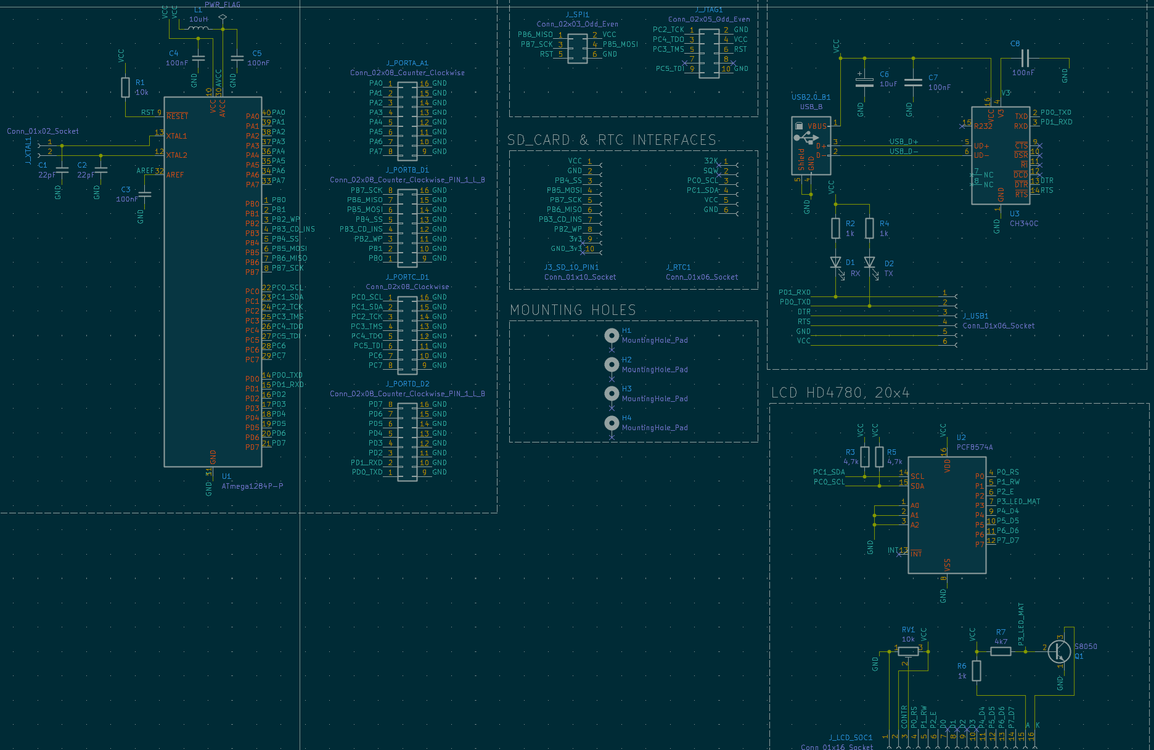Select mounting hole H2 symbol
1154x750 pixels.
pyautogui.click(x=612, y=365)
